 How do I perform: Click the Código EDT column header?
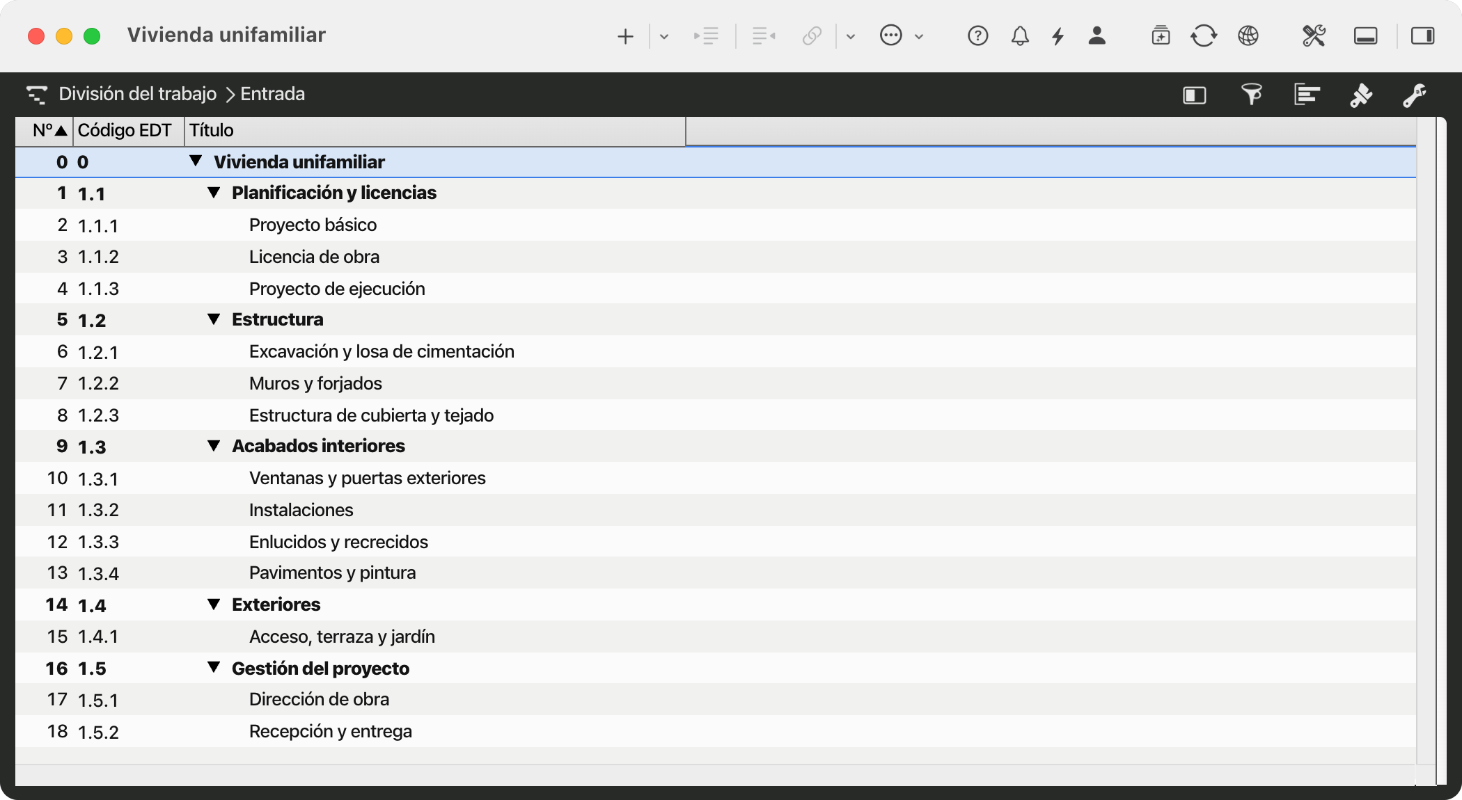128,131
